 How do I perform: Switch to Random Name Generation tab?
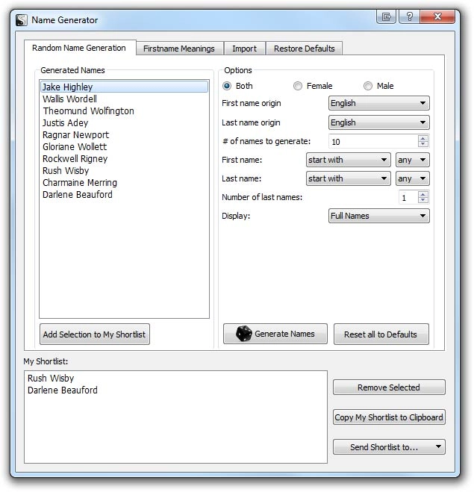[x=79, y=48]
